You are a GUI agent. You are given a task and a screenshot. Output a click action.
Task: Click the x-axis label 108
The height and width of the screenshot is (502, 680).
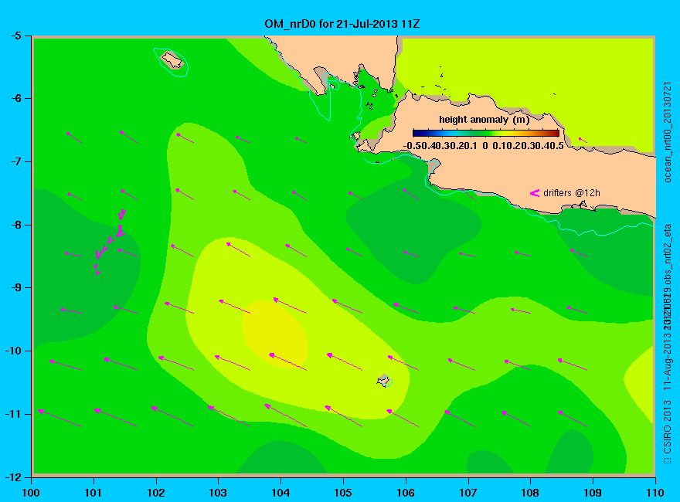(530, 493)
